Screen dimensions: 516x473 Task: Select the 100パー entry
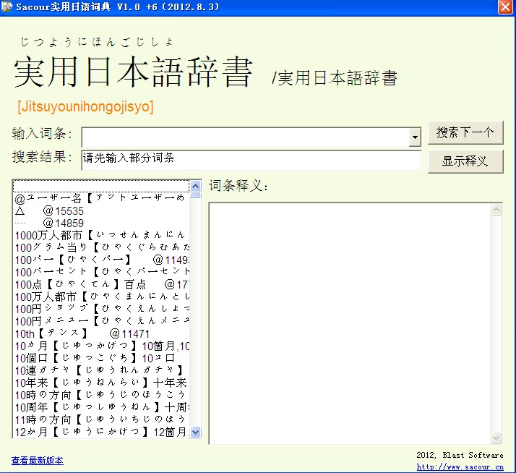pos(101,260)
